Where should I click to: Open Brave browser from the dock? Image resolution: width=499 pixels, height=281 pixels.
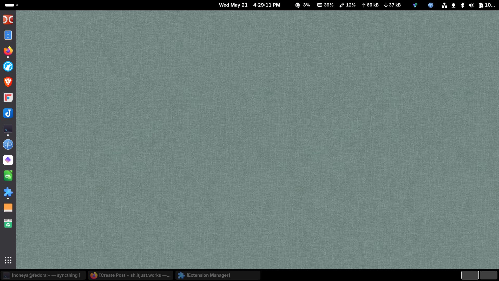(8, 82)
